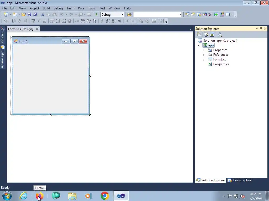Viewport: 269px width, 201px height.
Task: Open the Command Window toolbar icon
Action: (228, 15)
